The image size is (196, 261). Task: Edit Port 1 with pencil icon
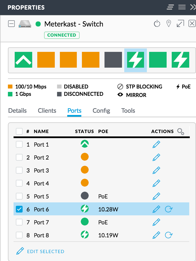click(x=156, y=145)
